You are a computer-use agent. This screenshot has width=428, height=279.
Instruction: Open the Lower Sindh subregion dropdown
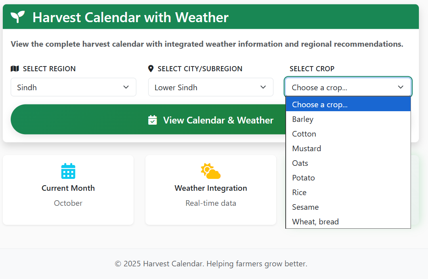[211, 87]
